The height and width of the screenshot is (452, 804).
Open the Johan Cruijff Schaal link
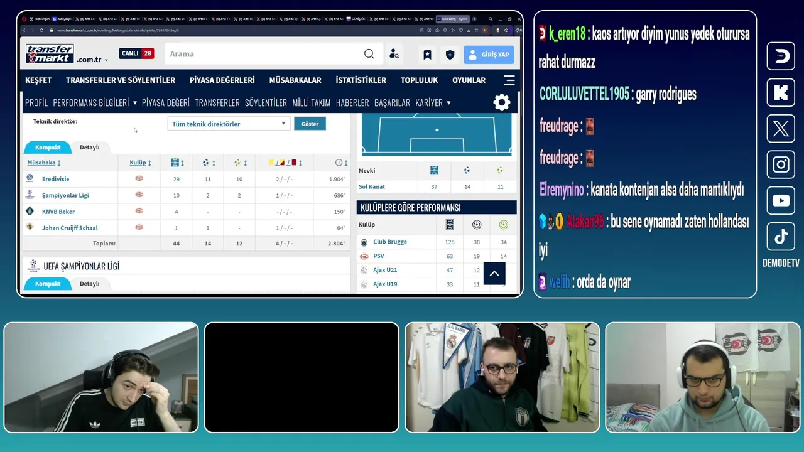tap(70, 228)
